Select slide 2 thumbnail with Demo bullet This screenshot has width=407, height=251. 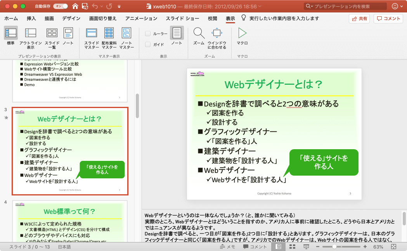[70, 81]
